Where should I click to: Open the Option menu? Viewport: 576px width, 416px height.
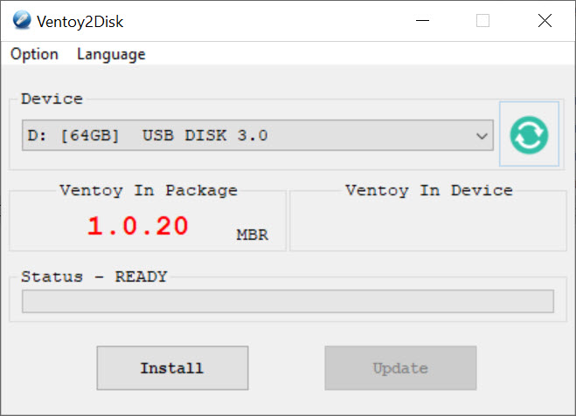34,54
